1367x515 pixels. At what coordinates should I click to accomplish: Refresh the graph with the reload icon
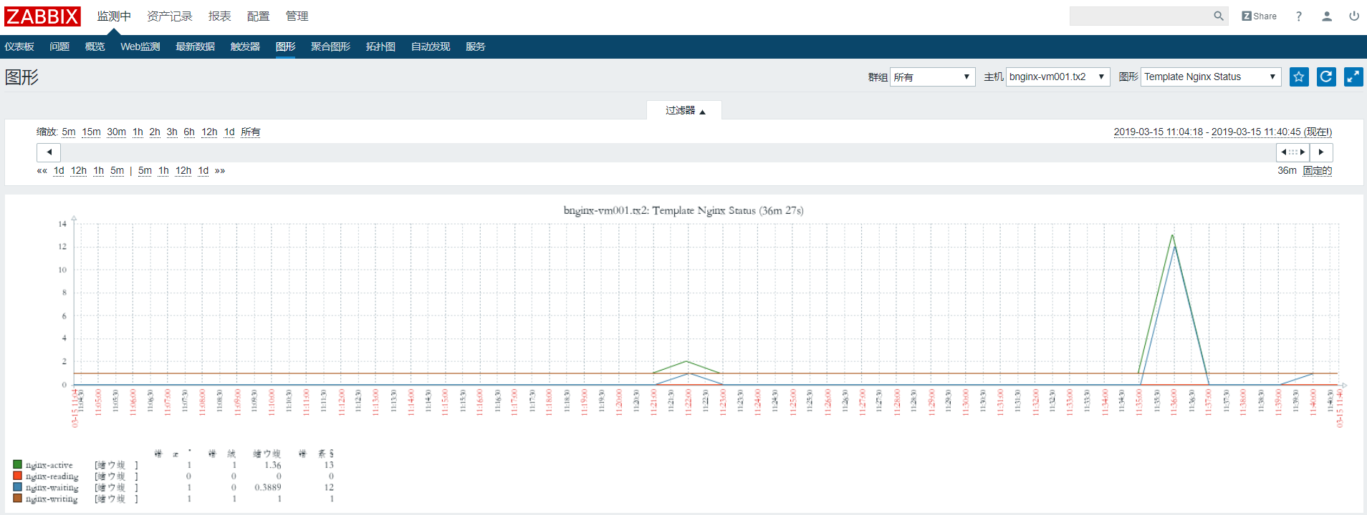point(1326,77)
